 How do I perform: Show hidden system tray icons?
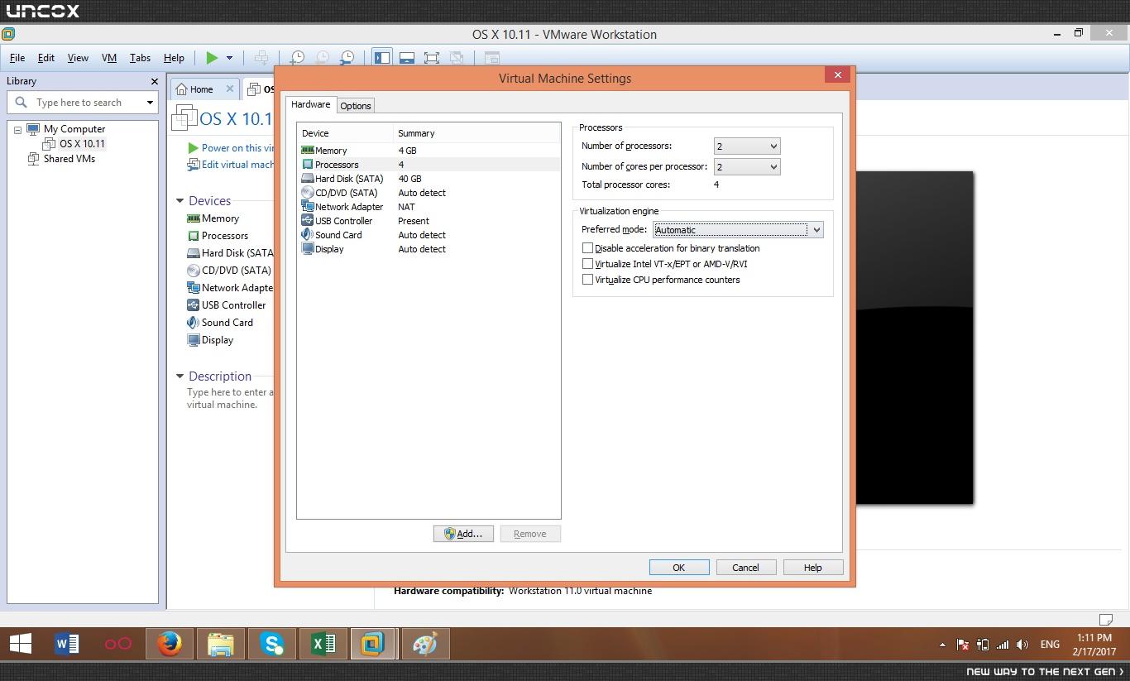point(942,645)
